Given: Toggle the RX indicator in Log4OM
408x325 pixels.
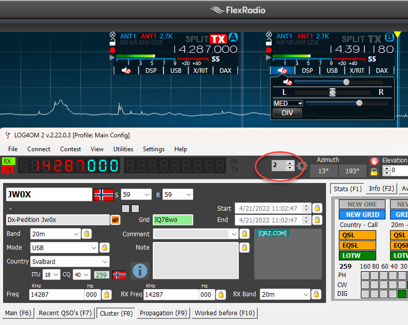Looking at the screenshot, I should [8, 161].
